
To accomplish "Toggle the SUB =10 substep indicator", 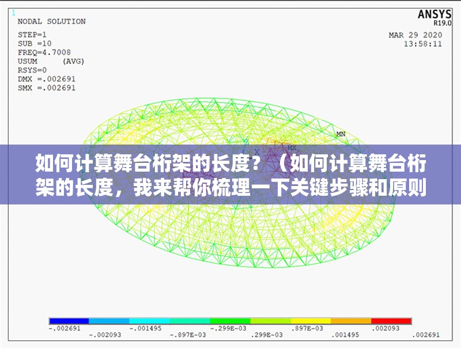I will click(x=33, y=44).
